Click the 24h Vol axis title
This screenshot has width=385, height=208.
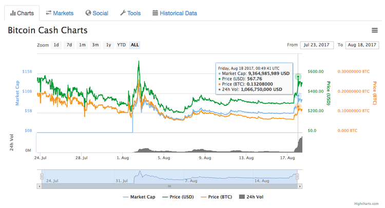coord(11,142)
